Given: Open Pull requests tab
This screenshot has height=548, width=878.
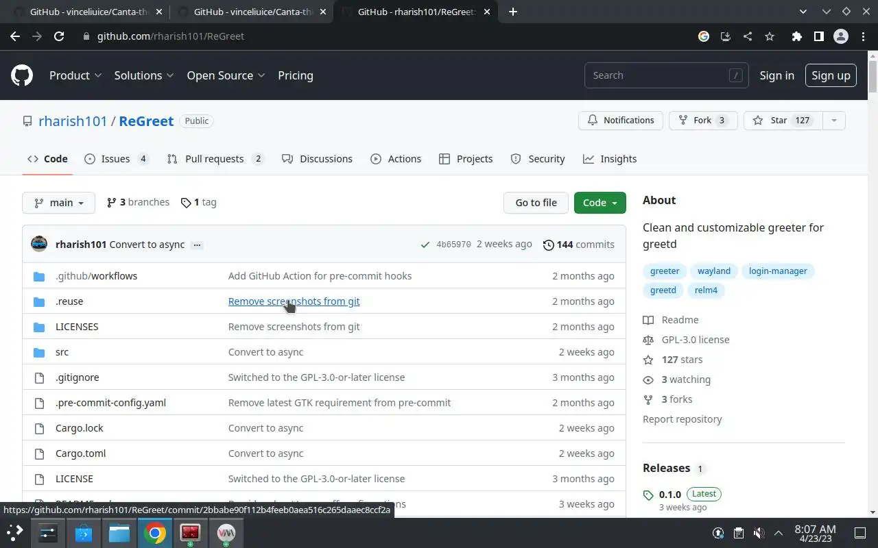Looking at the screenshot, I should pyautogui.click(x=215, y=159).
